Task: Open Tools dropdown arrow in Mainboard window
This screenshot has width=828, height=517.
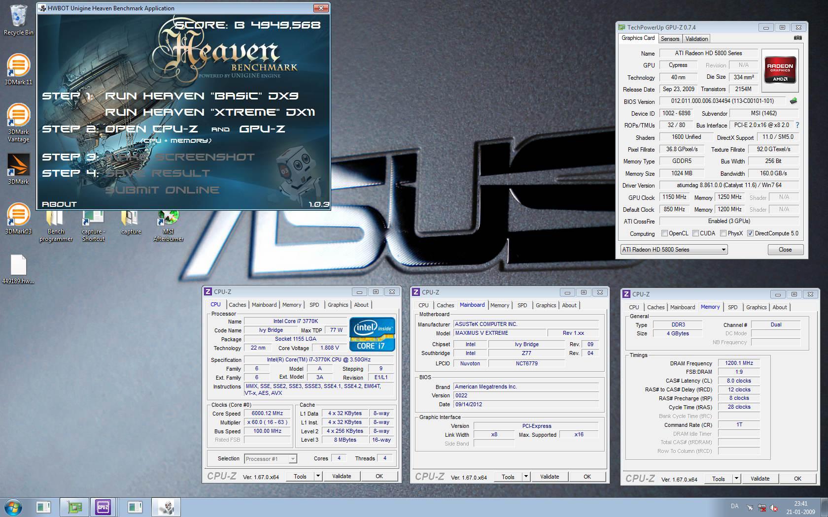Action: click(x=526, y=477)
